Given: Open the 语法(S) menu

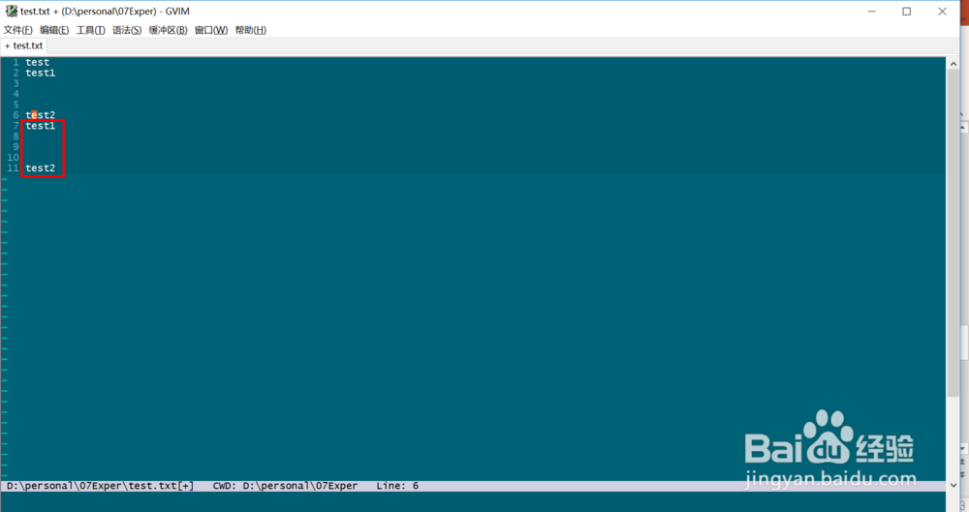Looking at the screenshot, I should (127, 30).
